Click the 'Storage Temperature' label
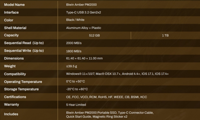The height and width of the screenshot is (120, 200). [x=21, y=89]
